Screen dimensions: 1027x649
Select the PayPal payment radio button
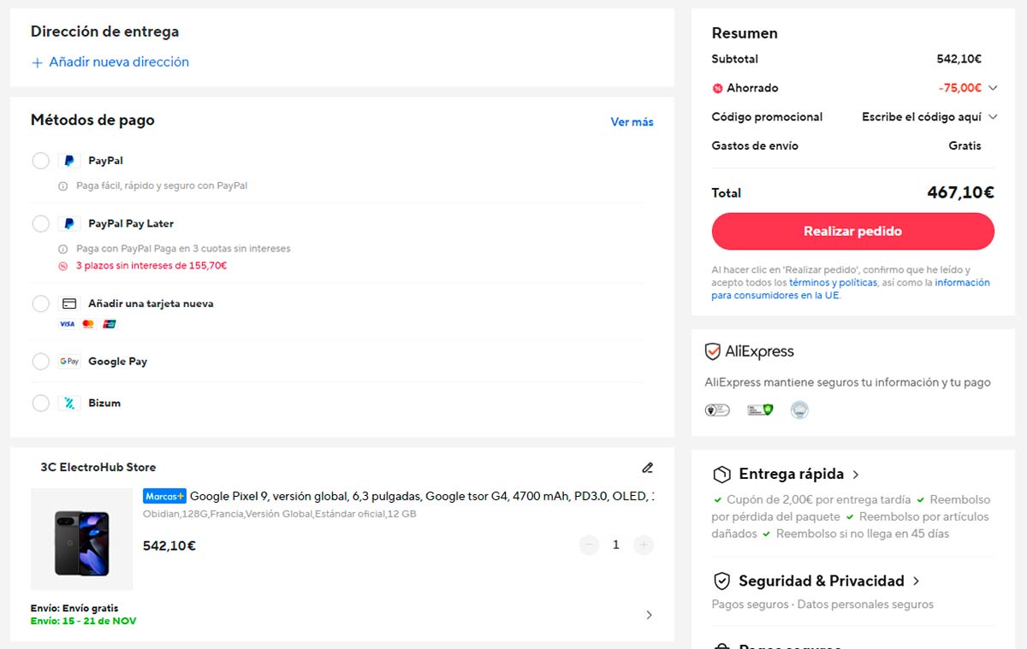(x=40, y=160)
